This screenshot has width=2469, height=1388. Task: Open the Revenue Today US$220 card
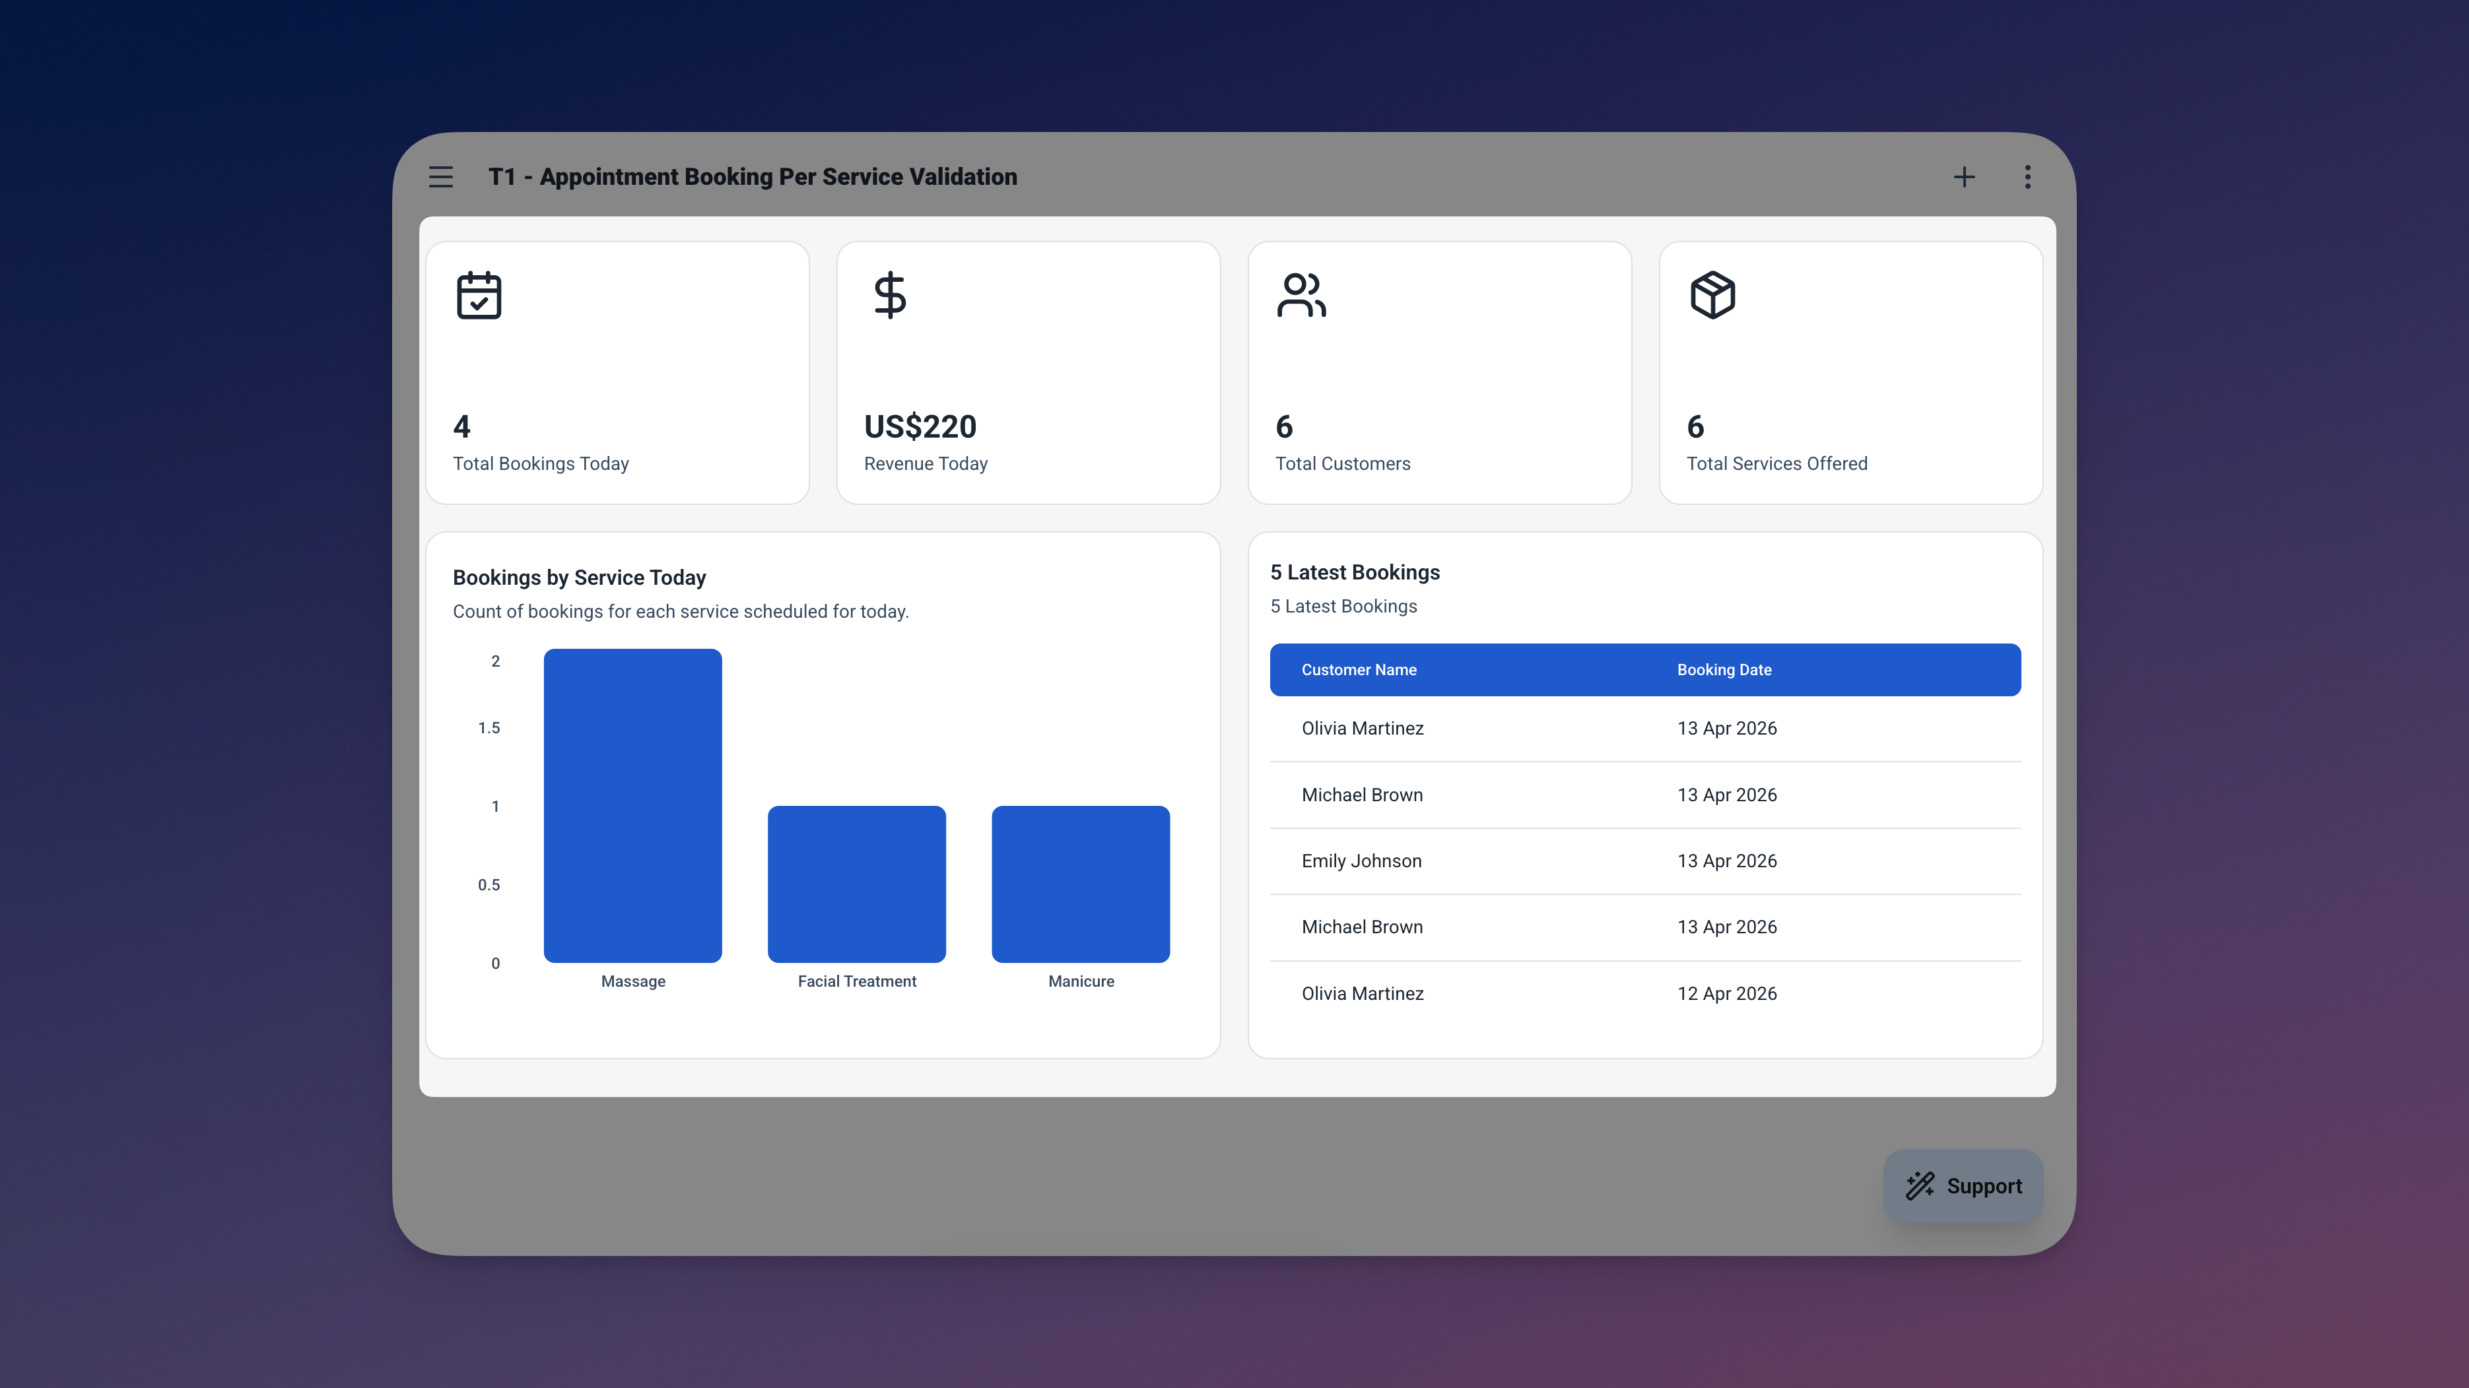[1027, 373]
